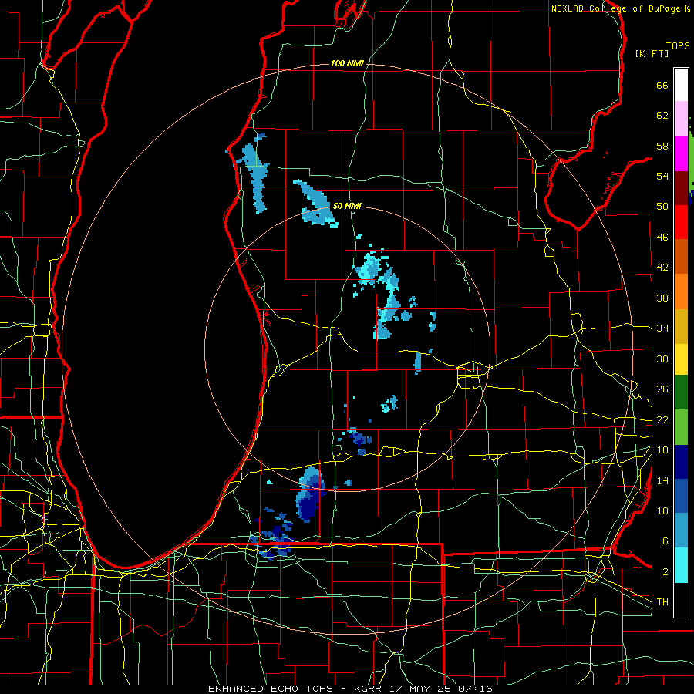694x694 pixels.
Task: Click the magenta legend swatch
Action: coord(681,153)
